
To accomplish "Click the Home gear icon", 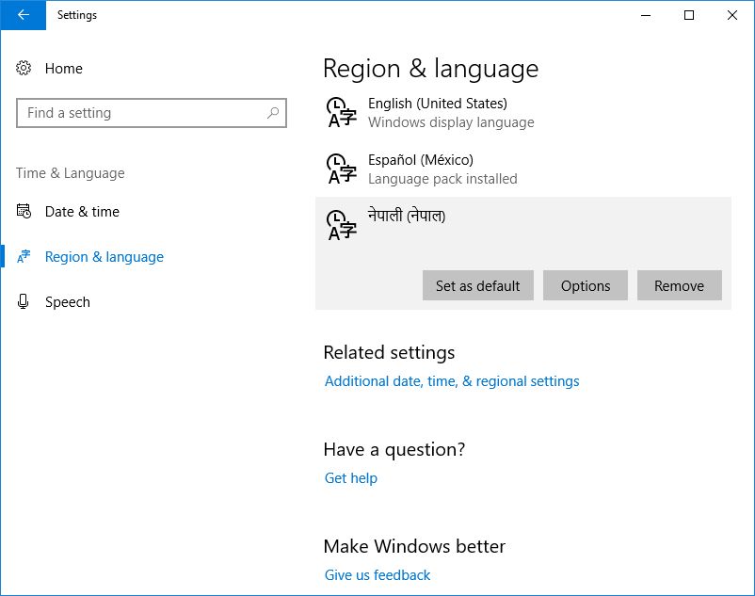I will point(24,69).
